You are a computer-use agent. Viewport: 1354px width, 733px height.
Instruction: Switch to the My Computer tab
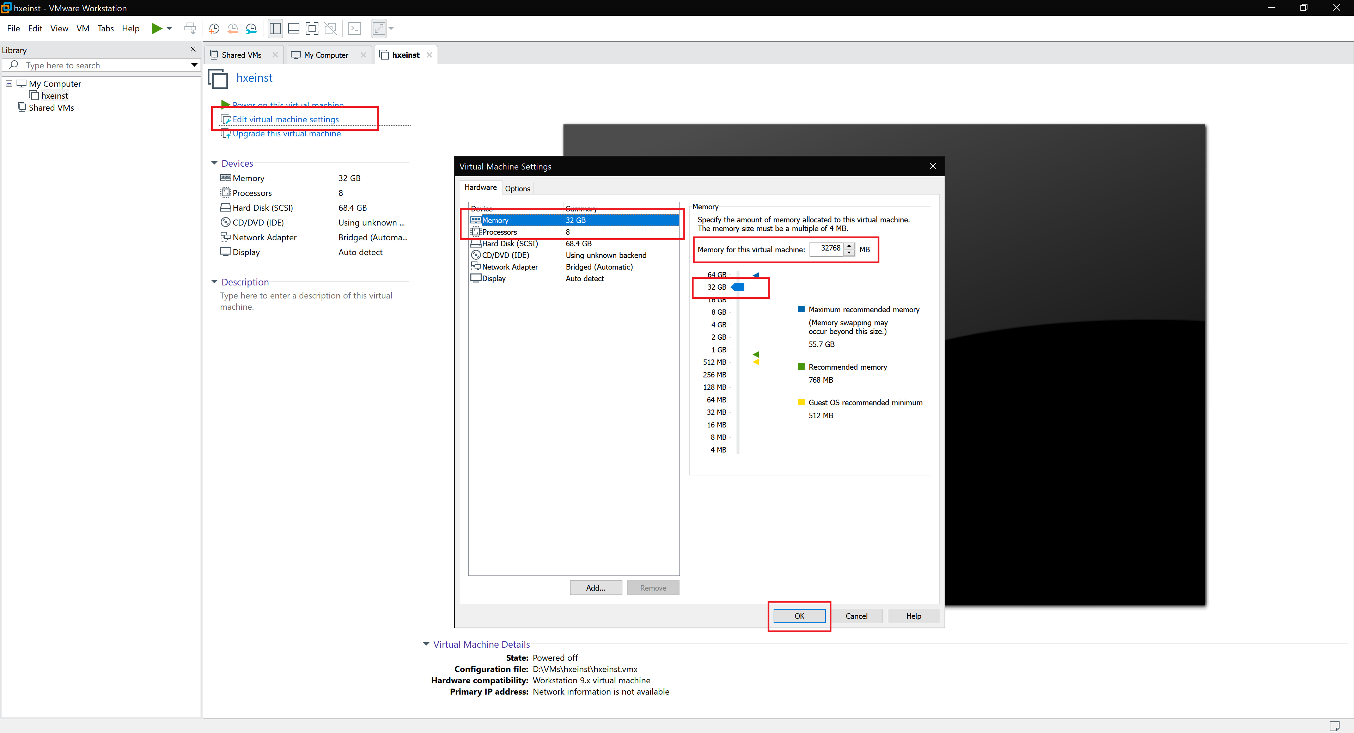(326, 55)
